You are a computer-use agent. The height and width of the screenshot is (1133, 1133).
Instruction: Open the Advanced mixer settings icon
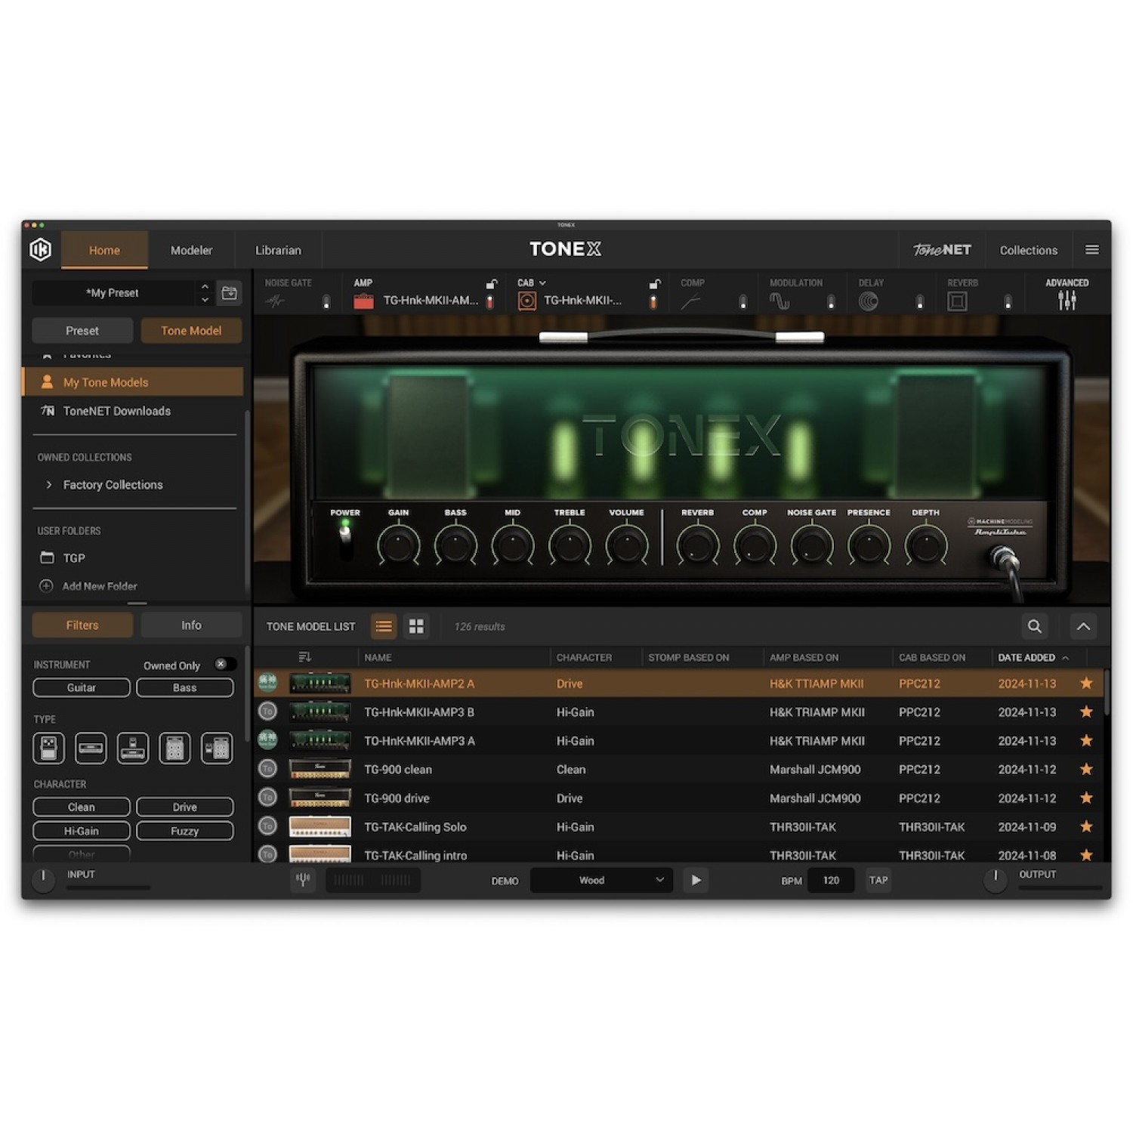pos(1067,300)
